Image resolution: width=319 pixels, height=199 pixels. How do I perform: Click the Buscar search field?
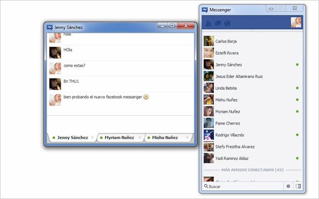click(x=243, y=186)
